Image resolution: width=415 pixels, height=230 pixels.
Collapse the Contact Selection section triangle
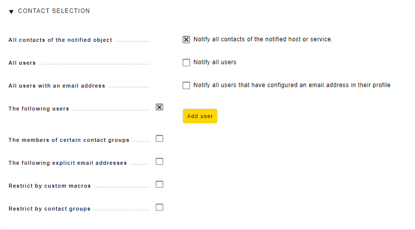click(x=11, y=11)
